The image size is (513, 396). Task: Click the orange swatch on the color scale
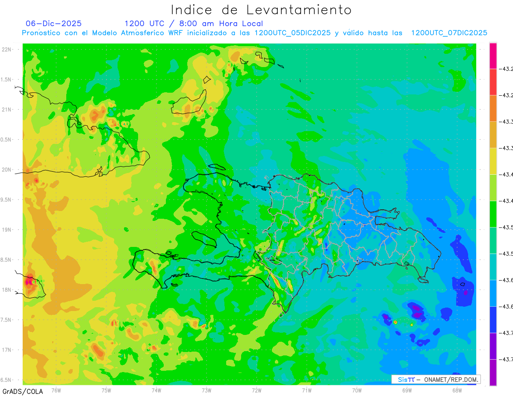pyautogui.click(x=493, y=108)
